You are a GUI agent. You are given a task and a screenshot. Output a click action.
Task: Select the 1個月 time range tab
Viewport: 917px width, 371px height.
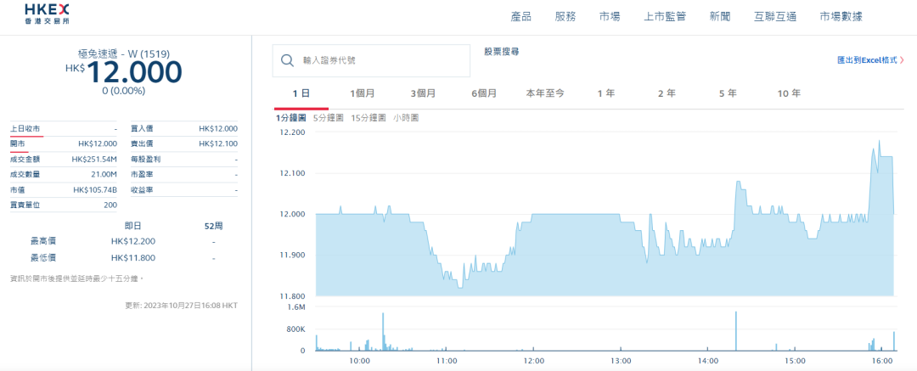coord(362,93)
